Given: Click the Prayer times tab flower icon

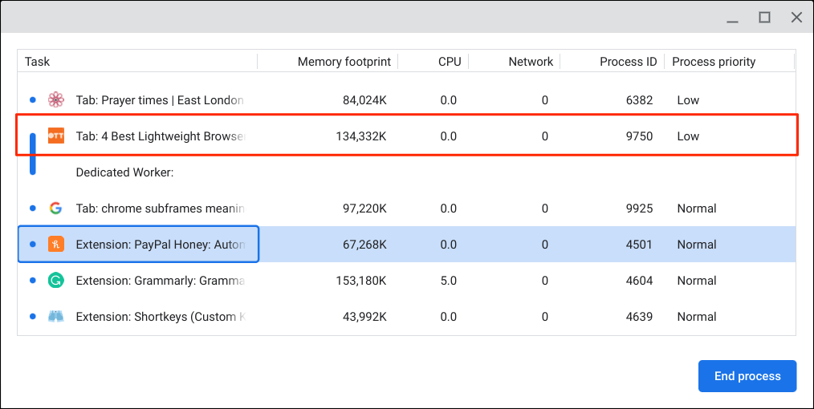Looking at the screenshot, I should tap(55, 100).
